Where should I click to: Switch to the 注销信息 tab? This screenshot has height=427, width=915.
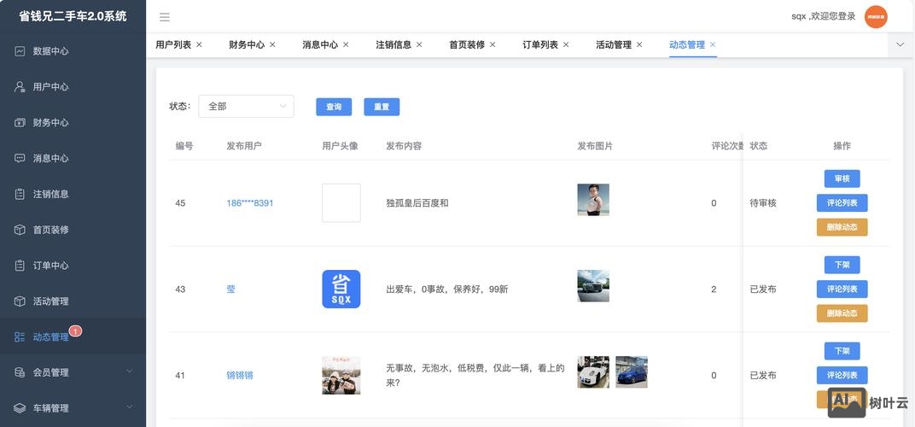(393, 45)
